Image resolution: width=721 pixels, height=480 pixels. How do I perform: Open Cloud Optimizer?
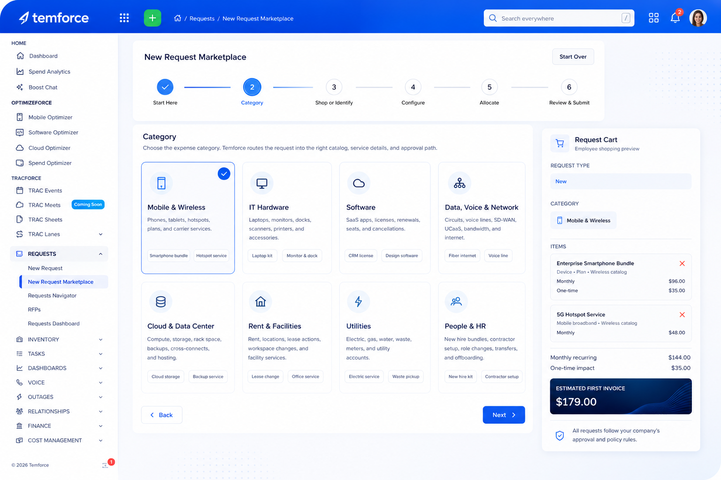point(49,148)
